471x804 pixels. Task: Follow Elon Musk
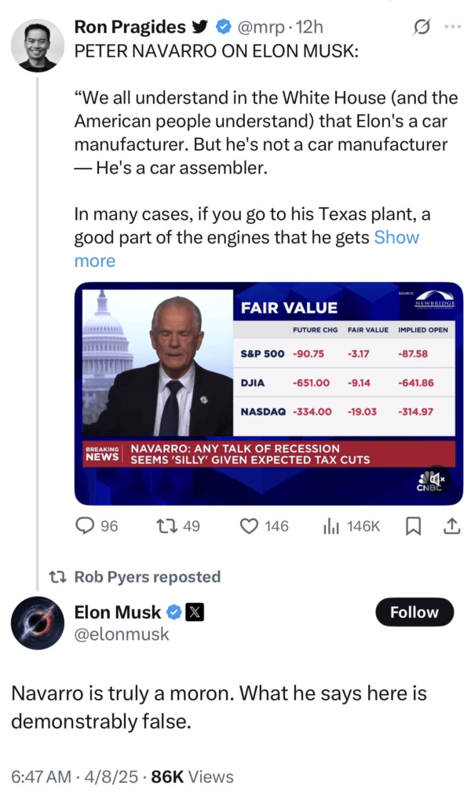point(414,612)
